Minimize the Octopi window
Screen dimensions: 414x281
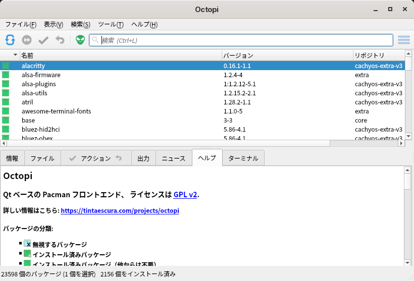click(376, 10)
